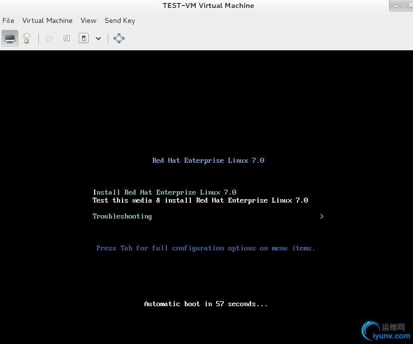Open the View menu
The width and height of the screenshot is (413, 344).
coord(89,20)
